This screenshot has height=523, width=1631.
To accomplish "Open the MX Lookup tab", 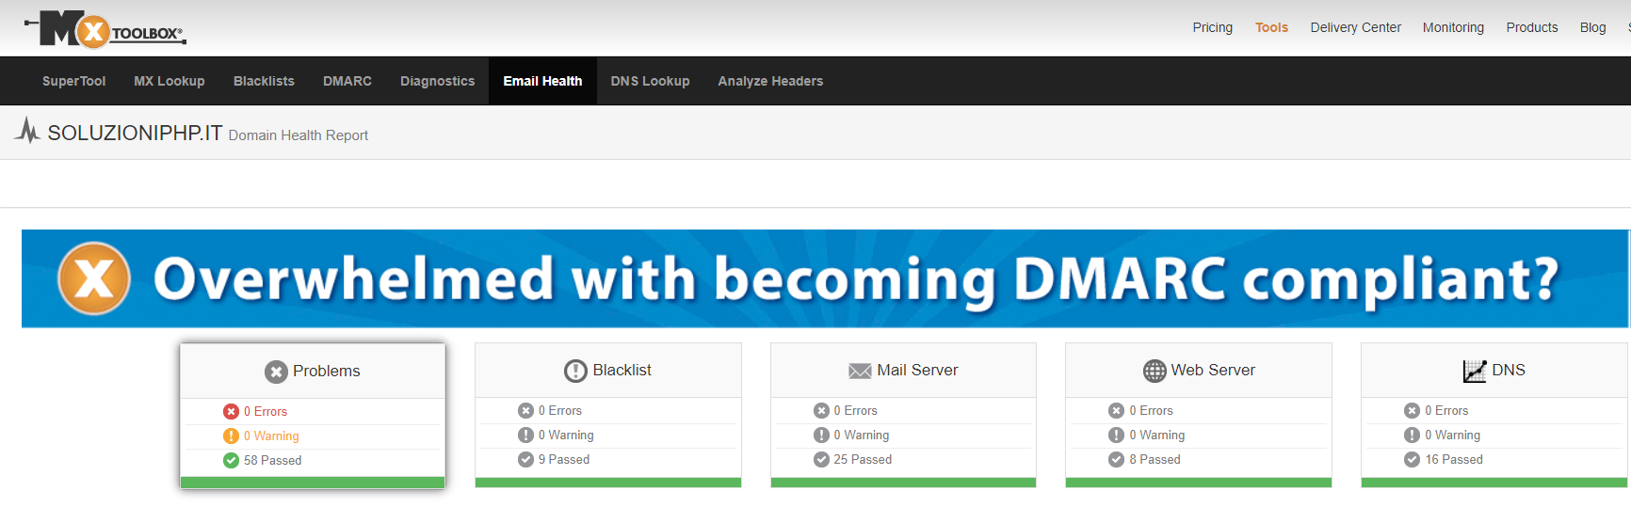I will pos(170,81).
